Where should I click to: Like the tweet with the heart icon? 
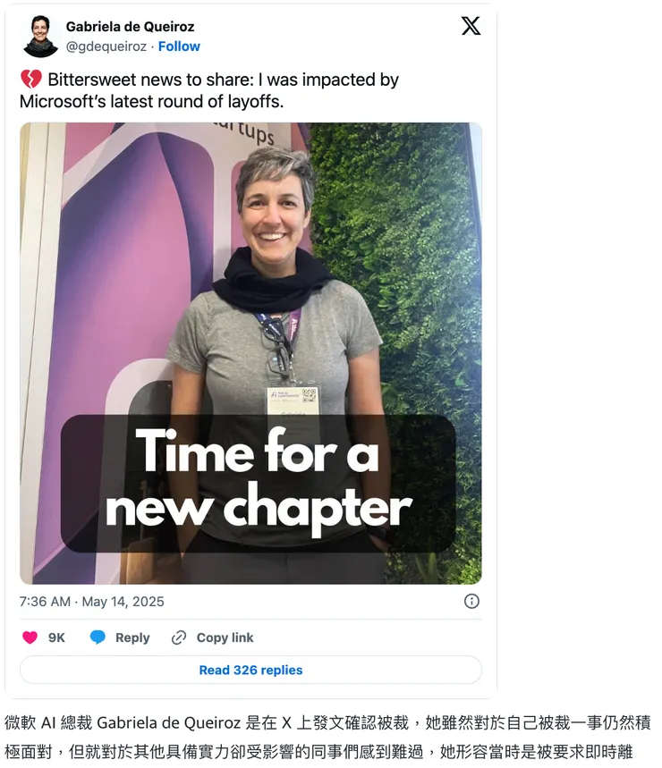pos(30,637)
